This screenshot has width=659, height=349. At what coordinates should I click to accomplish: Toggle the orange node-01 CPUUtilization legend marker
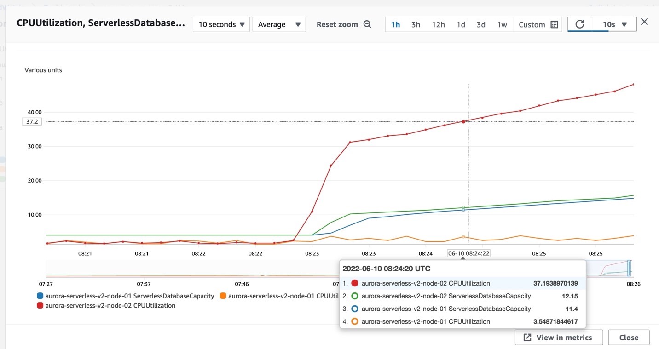(223, 296)
